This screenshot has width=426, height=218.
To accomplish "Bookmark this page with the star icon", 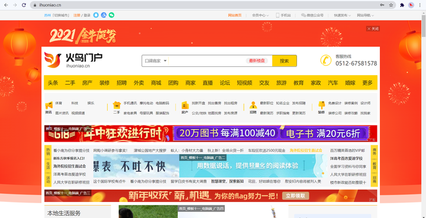I will [391, 5].
